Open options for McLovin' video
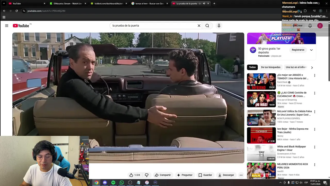This screenshot has height=186, width=330. click(x=315, y=112)
